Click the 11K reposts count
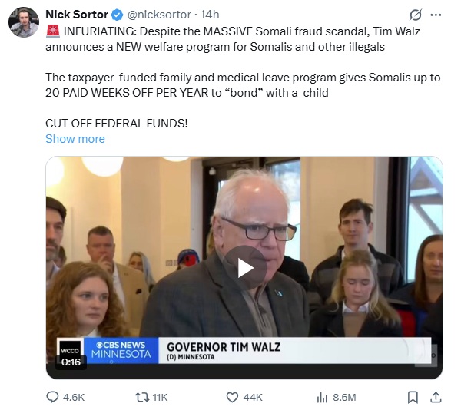 click(160, 398)
